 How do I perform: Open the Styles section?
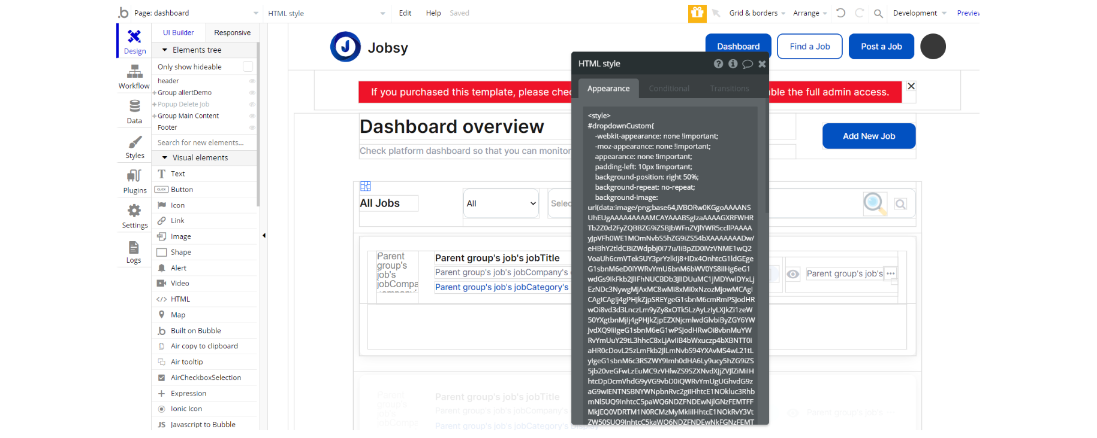coord(134,147)
